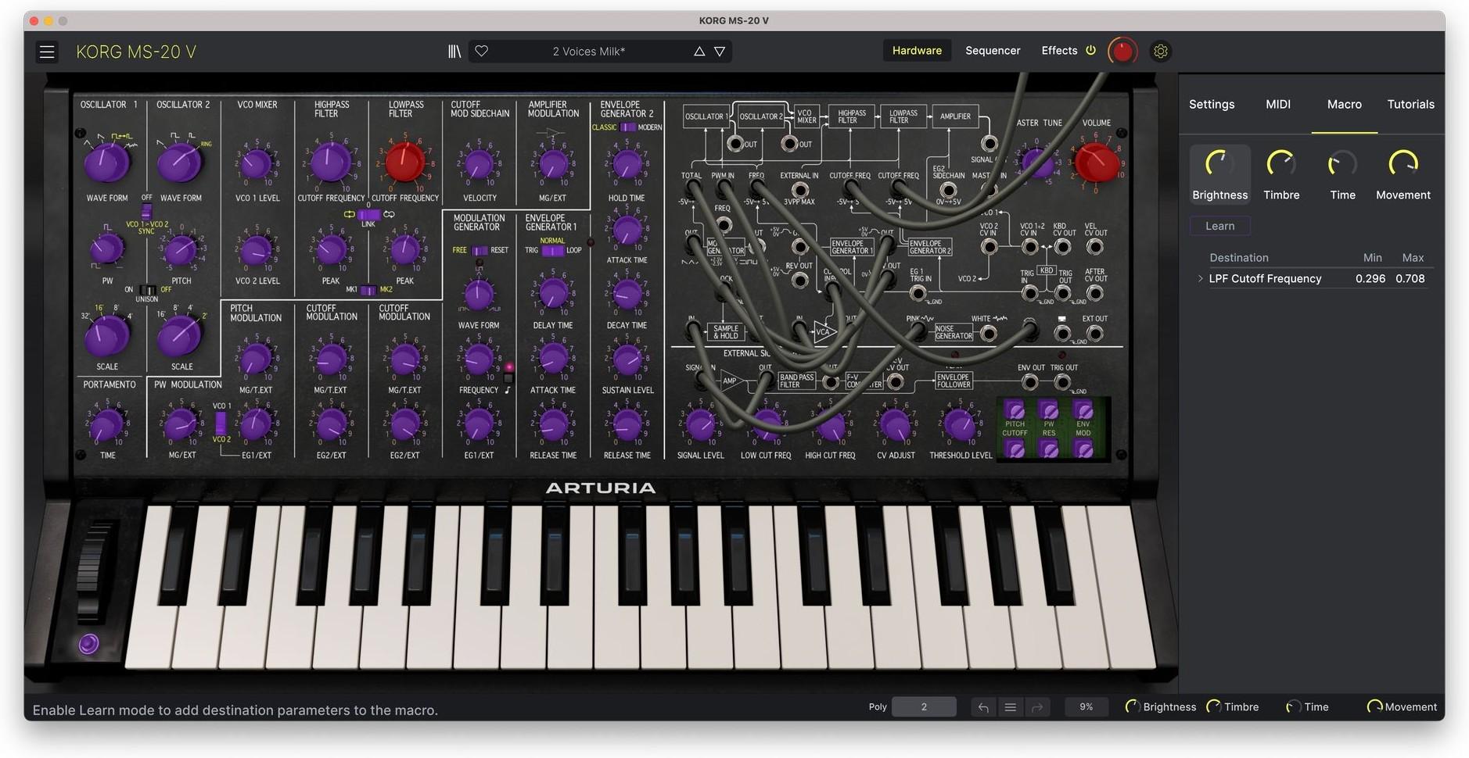This screenshot has width=1469, height=758.
Task: Open the edit history list icon
Action: point(1010,706)
